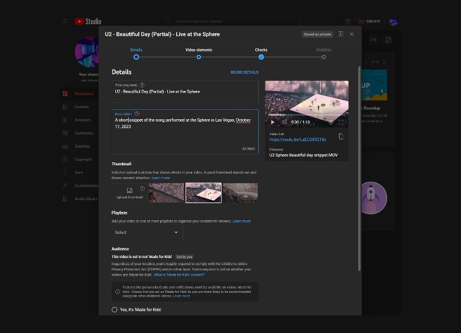Open Thumbnail 'Learn more' link

click(161, 178)
